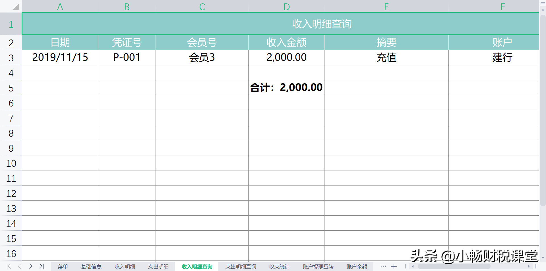Select the 合计 2,000.00 cell

coord(286,87)
